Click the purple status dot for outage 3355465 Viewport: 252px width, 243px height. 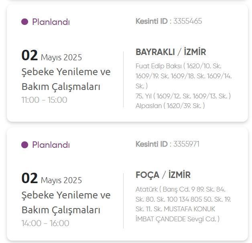tap(24, 22)
